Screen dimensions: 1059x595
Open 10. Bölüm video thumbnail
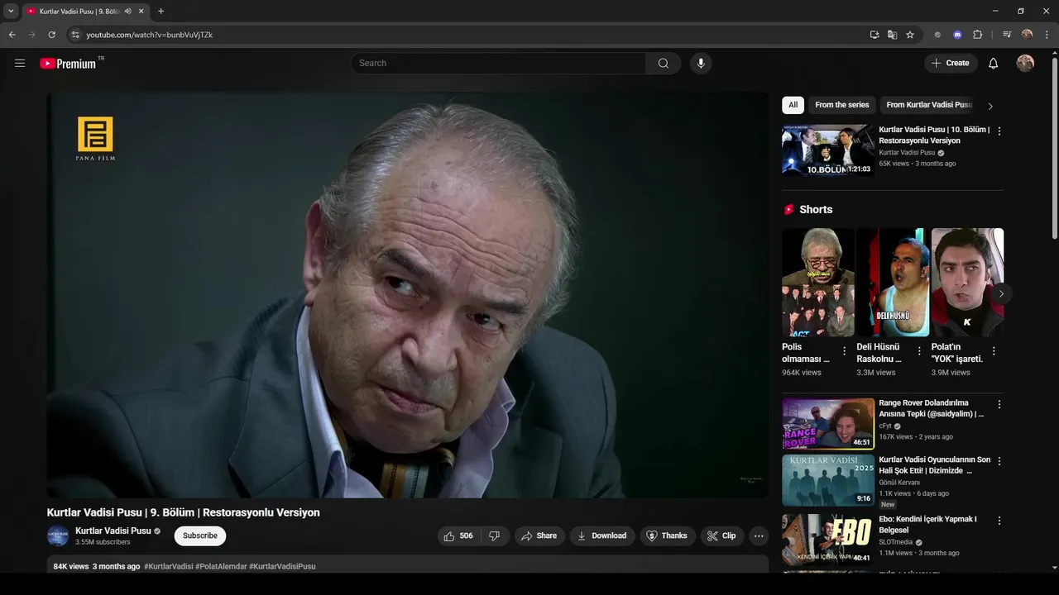click(828, 150)
